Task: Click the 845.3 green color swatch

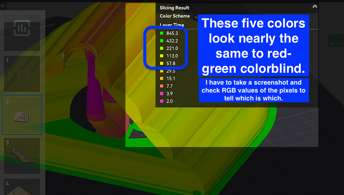Action: [162, 33]
